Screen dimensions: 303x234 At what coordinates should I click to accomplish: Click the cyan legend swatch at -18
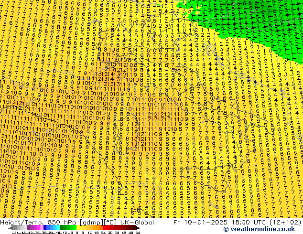point(58,228)
